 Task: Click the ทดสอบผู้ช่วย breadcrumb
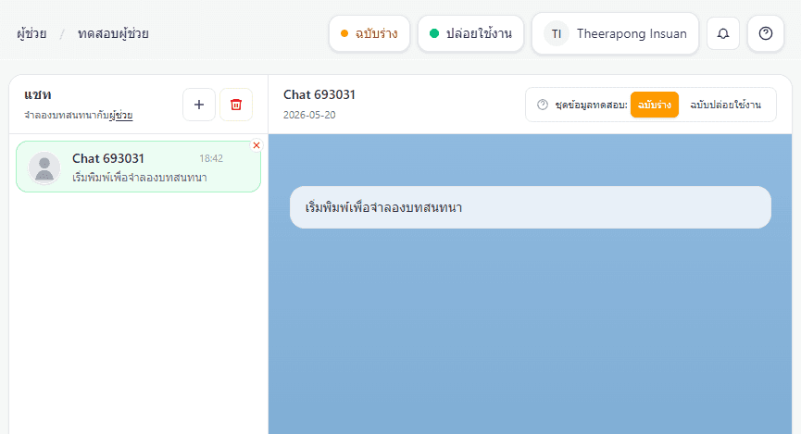(x=113, y=33)
